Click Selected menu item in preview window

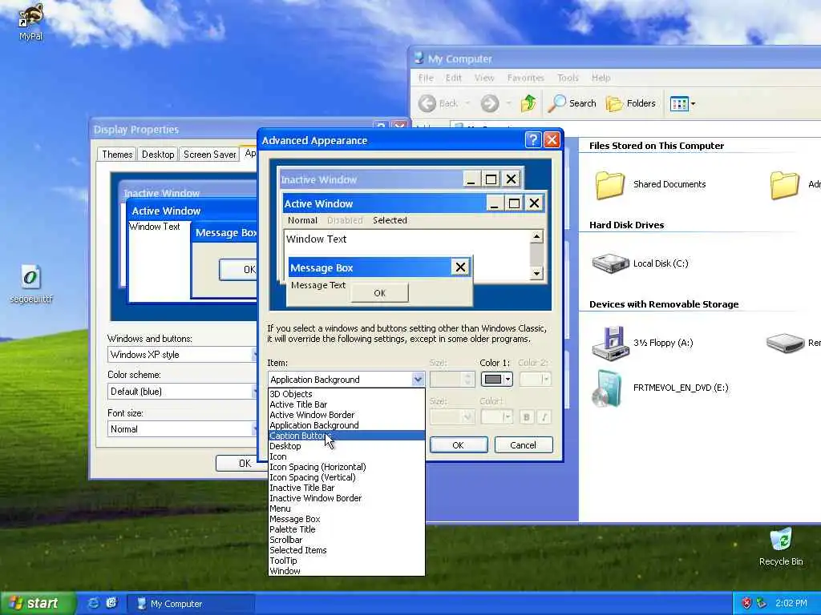pos(390,220)
